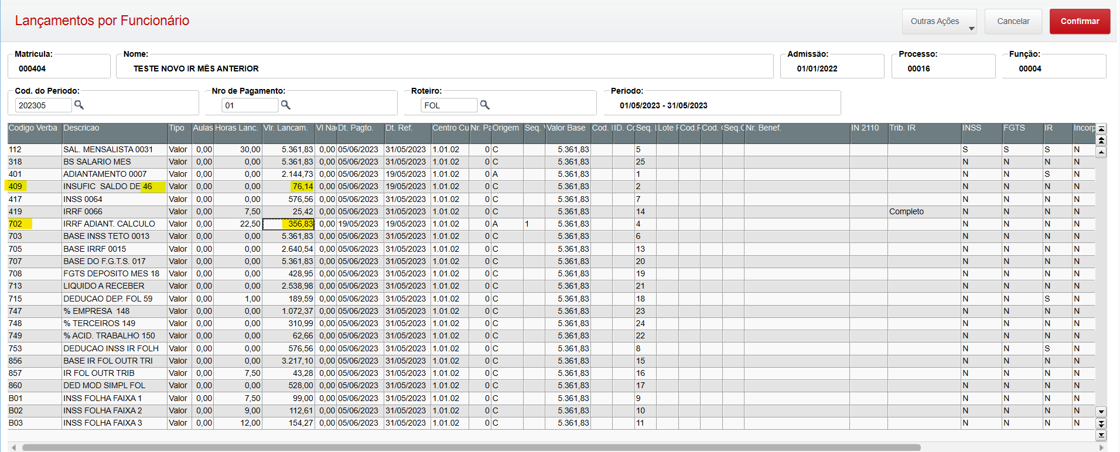Select row SAL. MENSALISTA 0031
The image size is (1120, 452).
click(x=551, y=149)
